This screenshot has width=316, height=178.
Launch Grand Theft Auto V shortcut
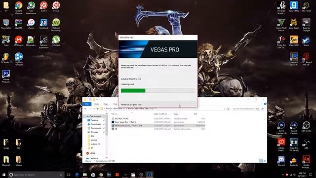click(281, 25)
